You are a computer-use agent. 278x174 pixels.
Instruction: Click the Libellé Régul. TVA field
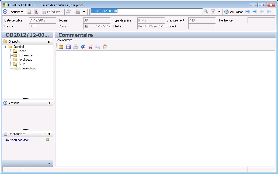coord(151,26)
